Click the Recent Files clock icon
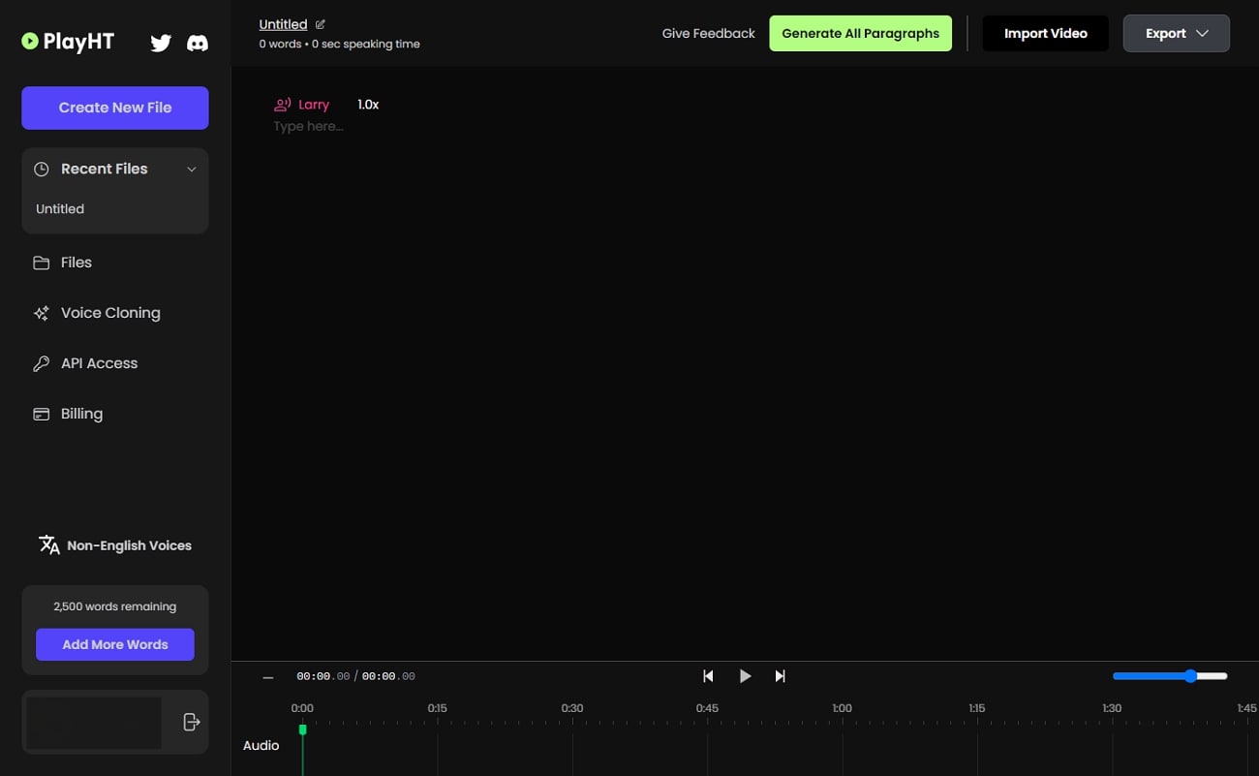The image size is (1259, 776). 42,169
